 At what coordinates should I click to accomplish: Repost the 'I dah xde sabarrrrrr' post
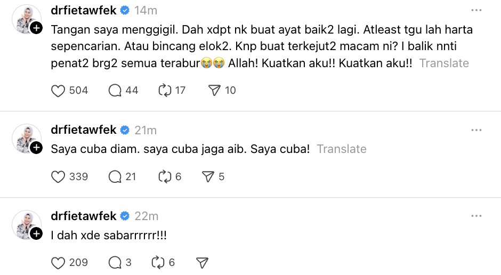(159, 262)
